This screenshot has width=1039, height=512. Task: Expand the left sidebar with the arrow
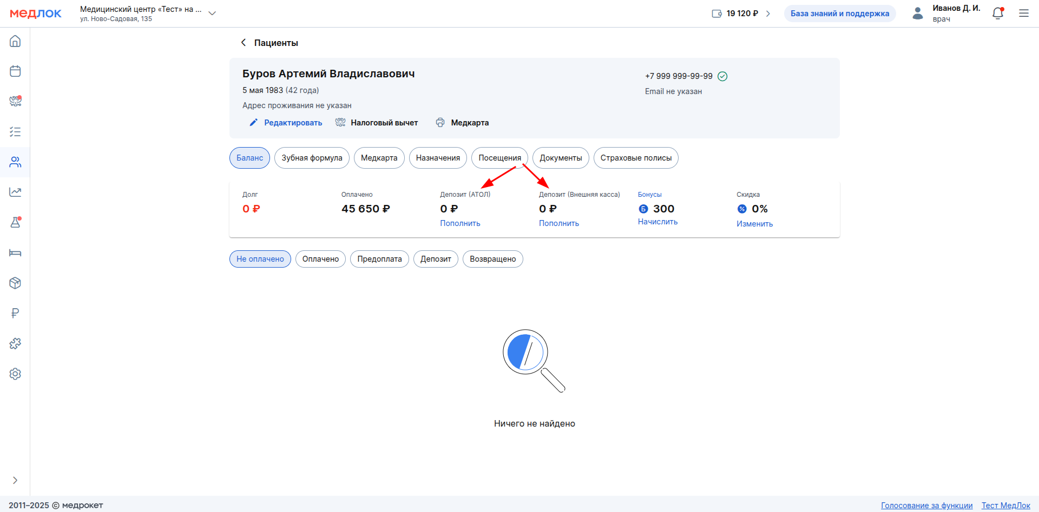(15, 480)
